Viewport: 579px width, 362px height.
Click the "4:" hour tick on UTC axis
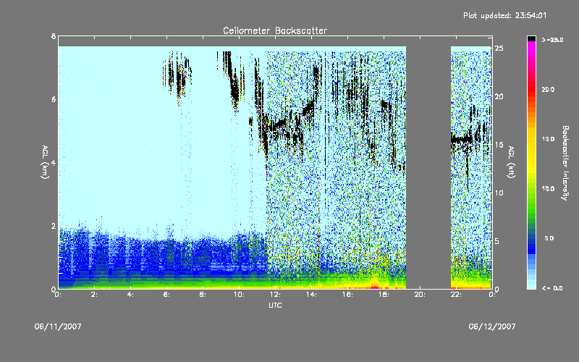point(130,295)
